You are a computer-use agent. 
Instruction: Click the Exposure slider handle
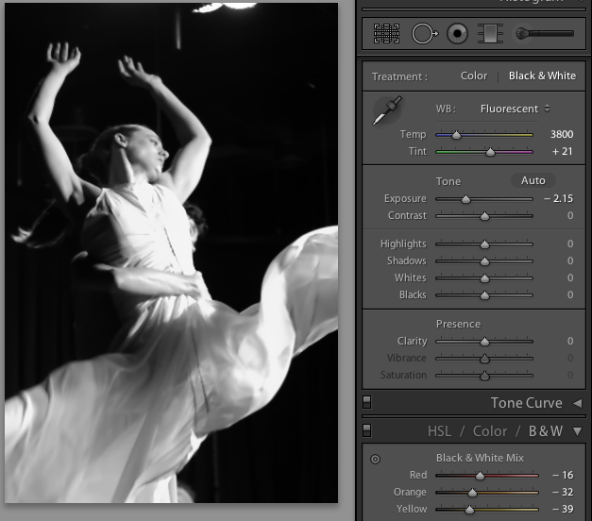pyautogui.click(x=465, y=199)
